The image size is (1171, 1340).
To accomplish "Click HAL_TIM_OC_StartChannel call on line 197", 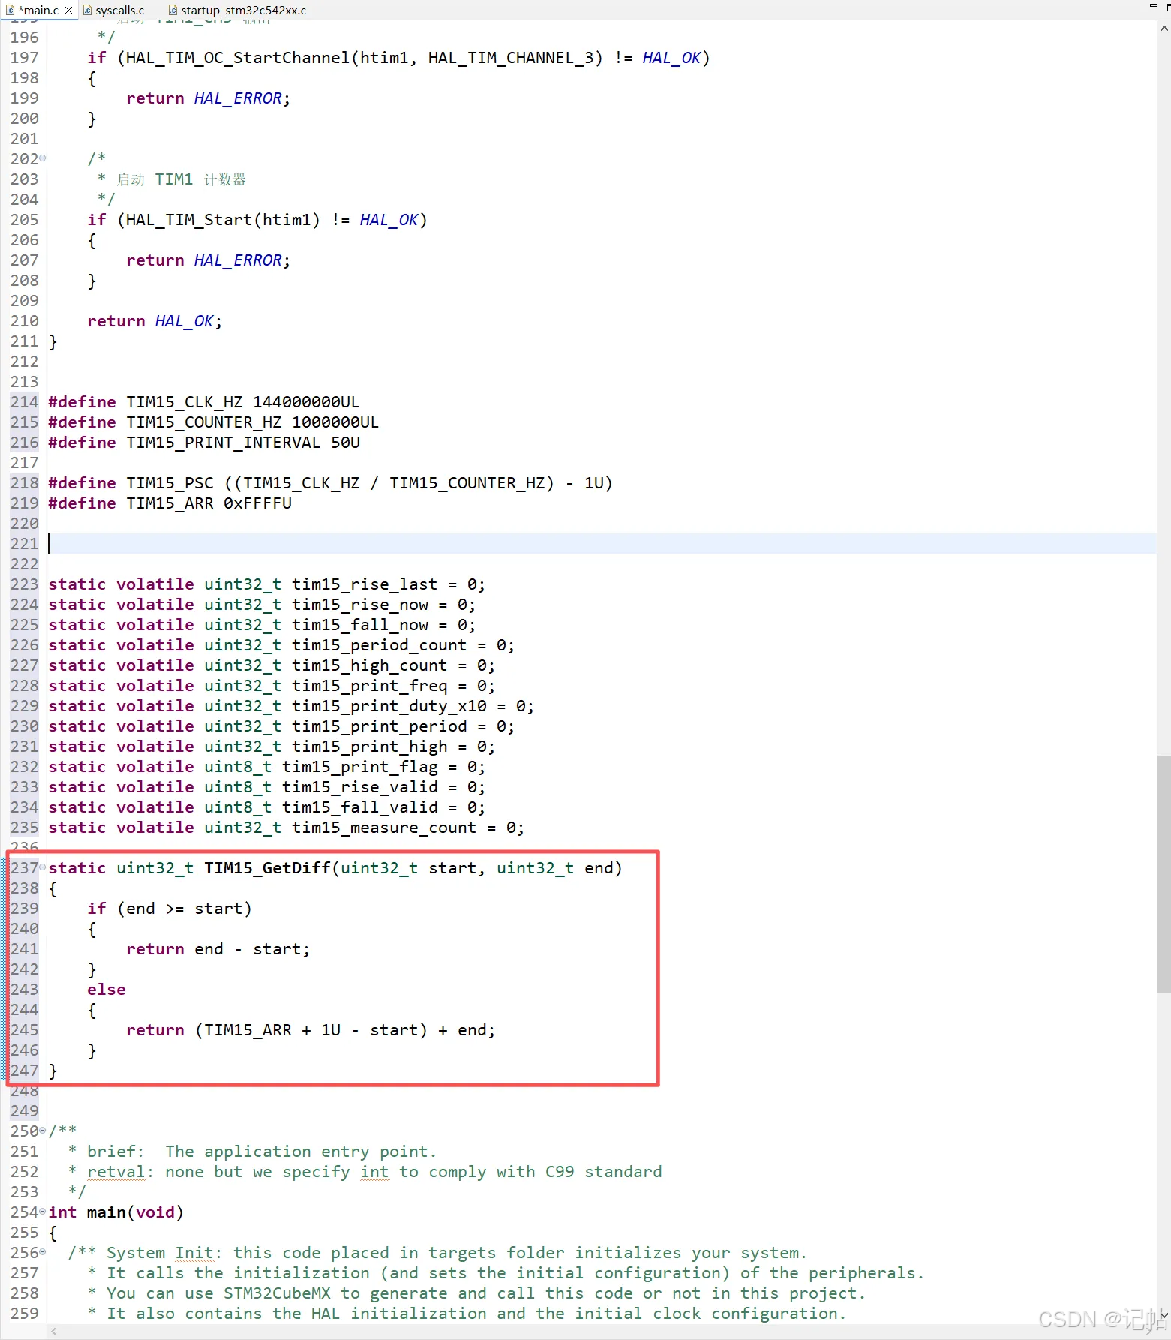I will click(238, 58).
